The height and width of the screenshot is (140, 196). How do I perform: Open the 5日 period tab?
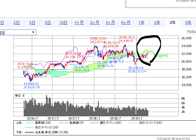coord(48,23)
